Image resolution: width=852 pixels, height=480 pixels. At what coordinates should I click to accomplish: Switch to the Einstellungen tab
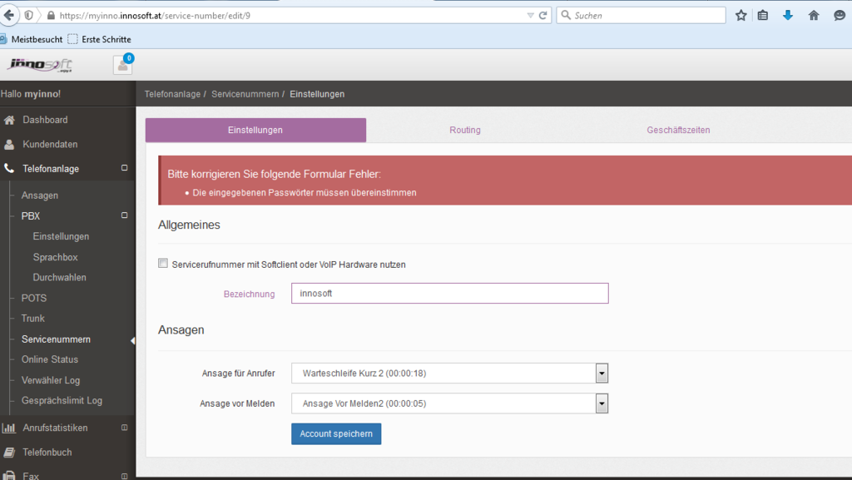255,130
